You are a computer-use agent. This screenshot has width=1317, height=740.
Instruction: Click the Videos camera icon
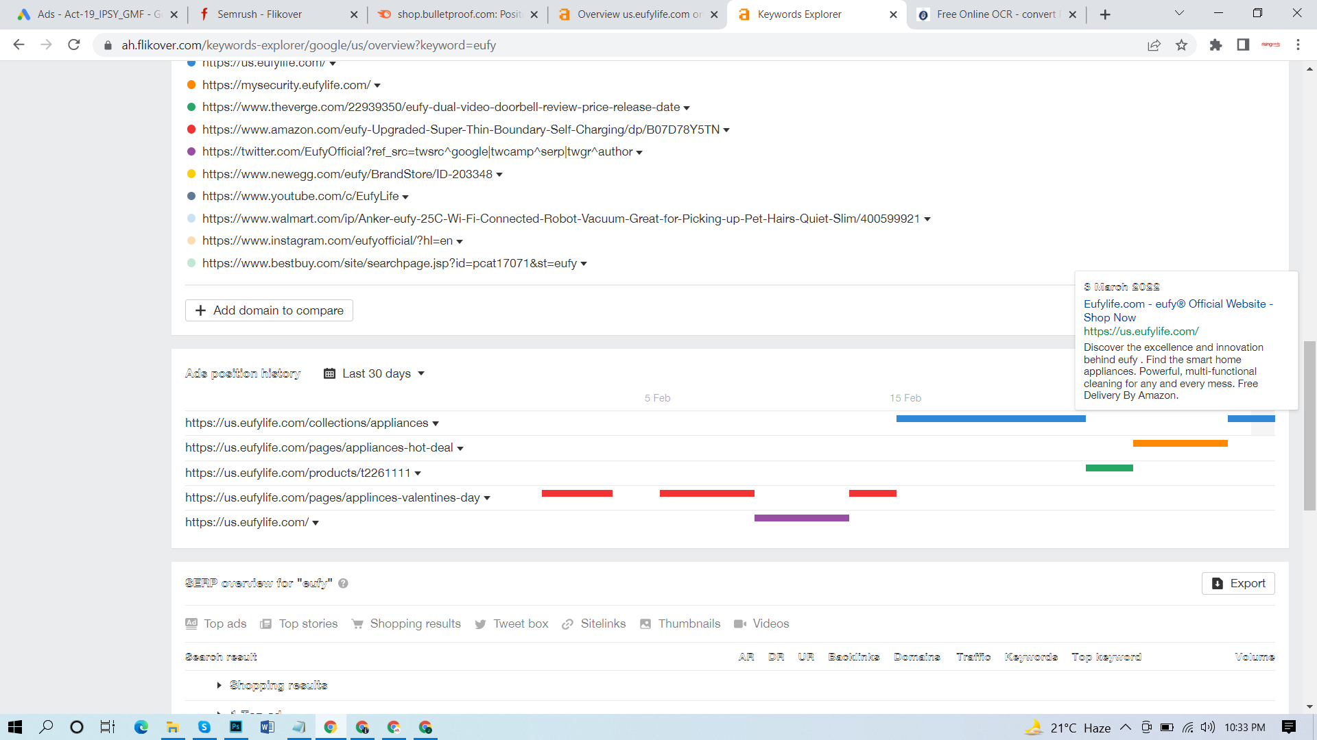[x=740, y=624]
